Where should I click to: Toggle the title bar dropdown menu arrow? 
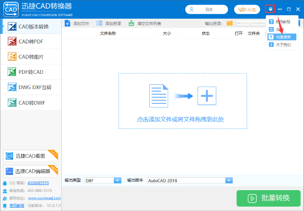tap(270, 9)
